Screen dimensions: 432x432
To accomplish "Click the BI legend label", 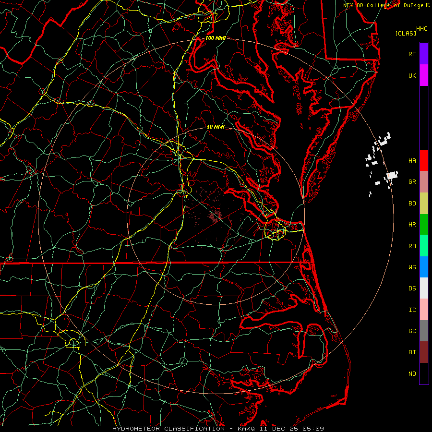I will tap(412, 352).
